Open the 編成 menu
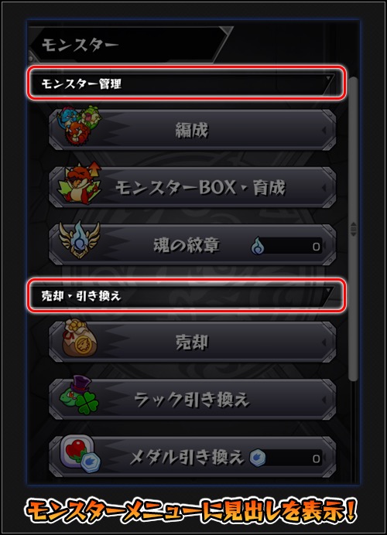 click(192, 130)
